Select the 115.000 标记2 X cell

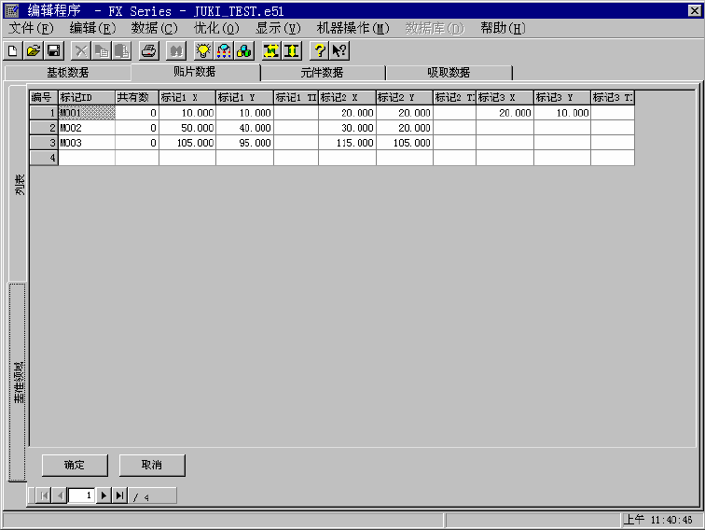point(347,143)
